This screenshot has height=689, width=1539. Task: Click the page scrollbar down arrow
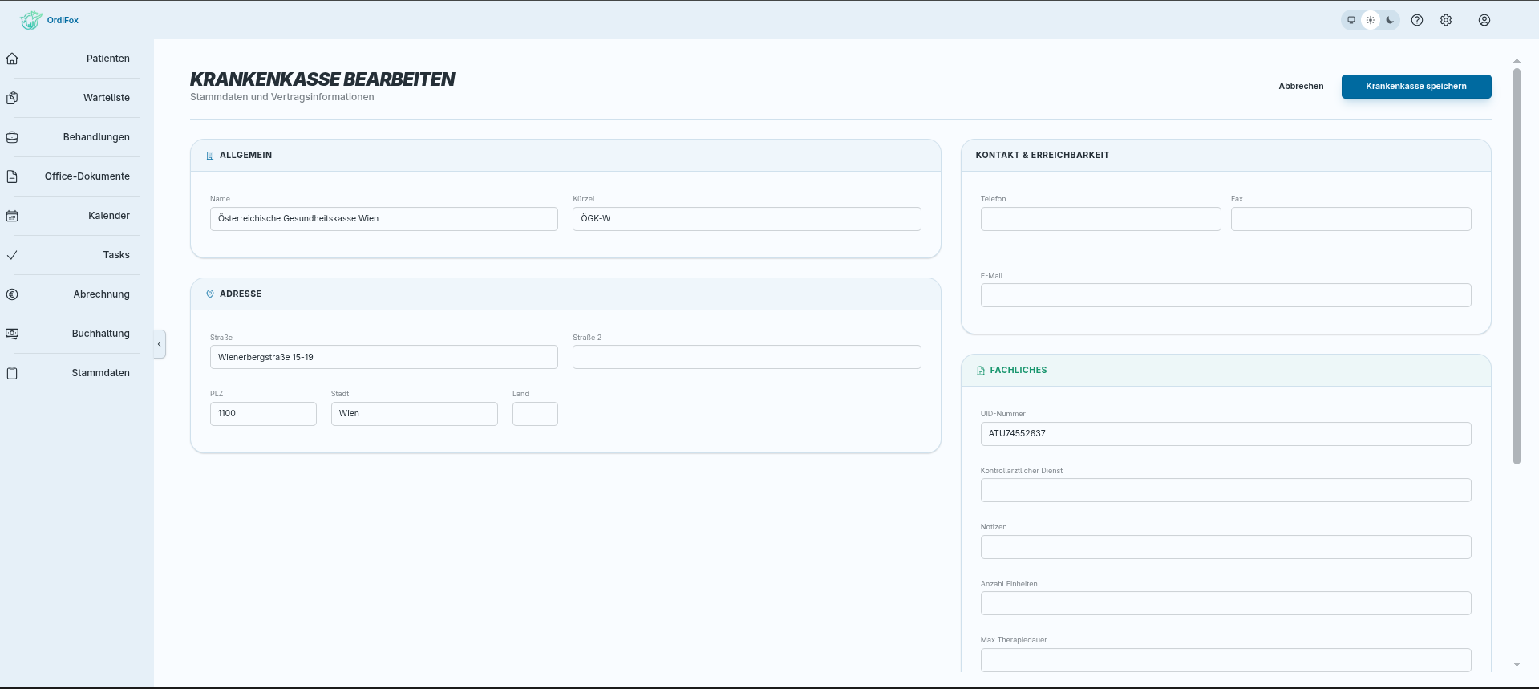[1517, 664]
